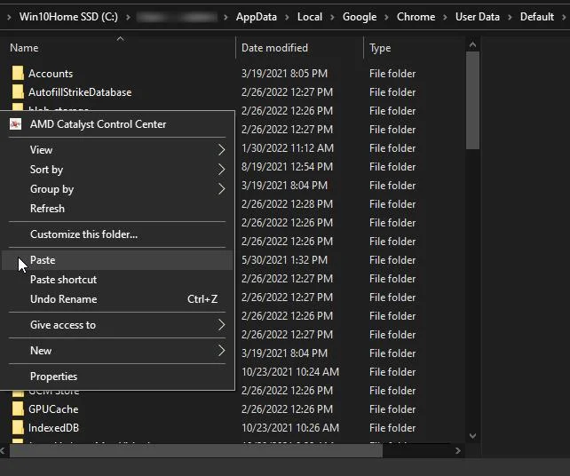
Task: Click the vertical scrollbar down arrow
Action: click(472, 436)
